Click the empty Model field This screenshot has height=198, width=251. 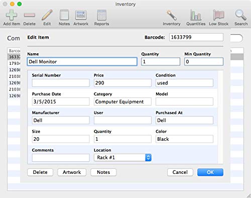184,102
